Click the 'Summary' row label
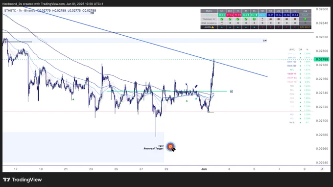Screen dimensions: 333x187 pyautogui.click(x=209, y=19)
